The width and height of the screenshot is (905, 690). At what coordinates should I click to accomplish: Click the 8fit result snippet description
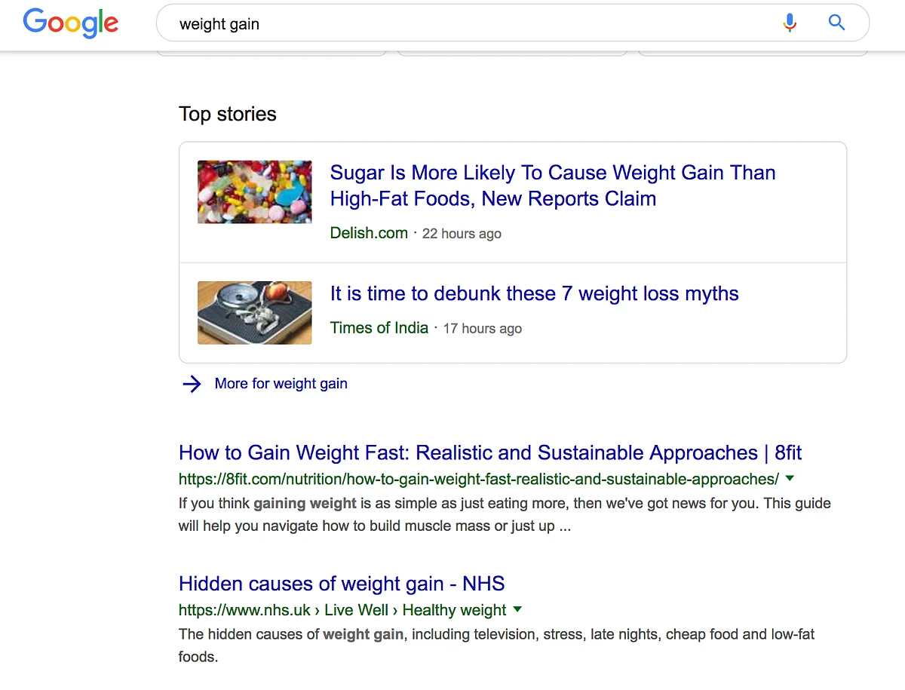(505, 514)
